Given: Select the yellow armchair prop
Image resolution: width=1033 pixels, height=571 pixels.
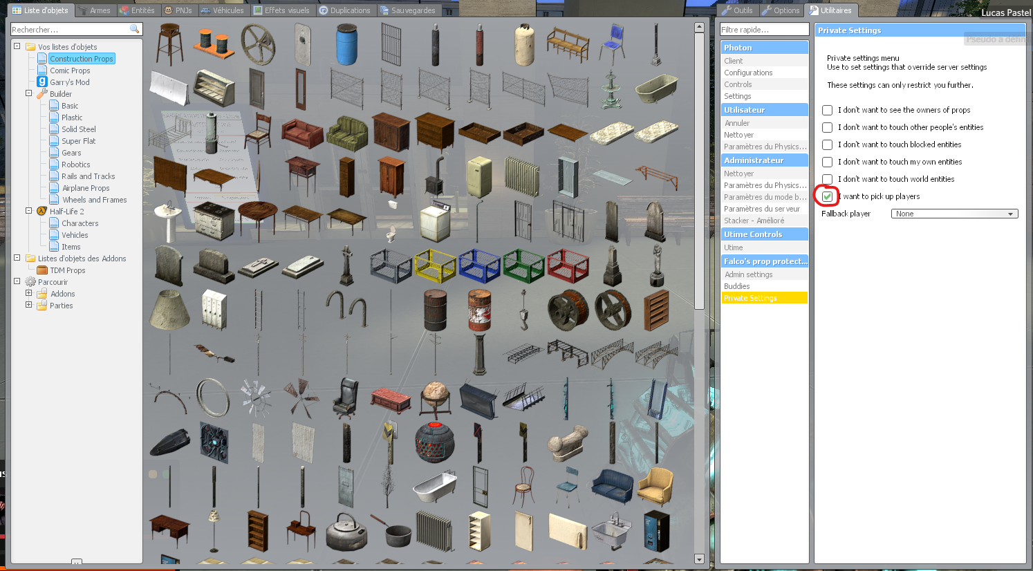Looking at the screenshot, I should pyautogui.click(x=656, y=487).
